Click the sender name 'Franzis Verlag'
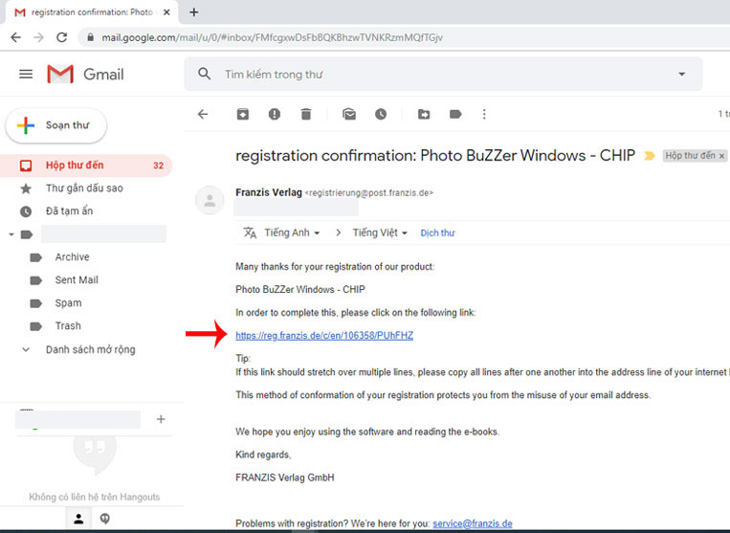 click(269, 192)
